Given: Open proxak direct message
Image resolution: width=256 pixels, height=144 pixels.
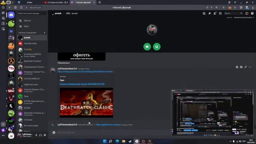Looking at the screenshot, I should point(32,38).
